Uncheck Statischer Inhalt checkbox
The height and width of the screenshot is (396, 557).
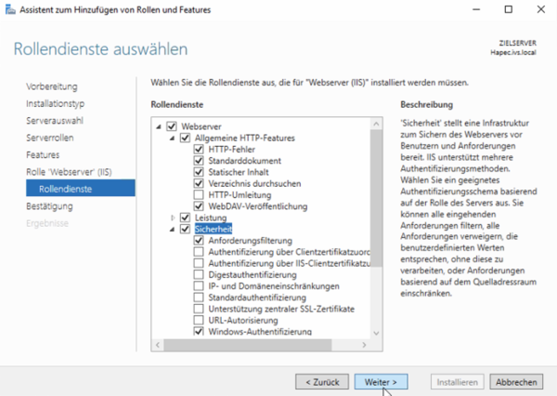(199, 172)
